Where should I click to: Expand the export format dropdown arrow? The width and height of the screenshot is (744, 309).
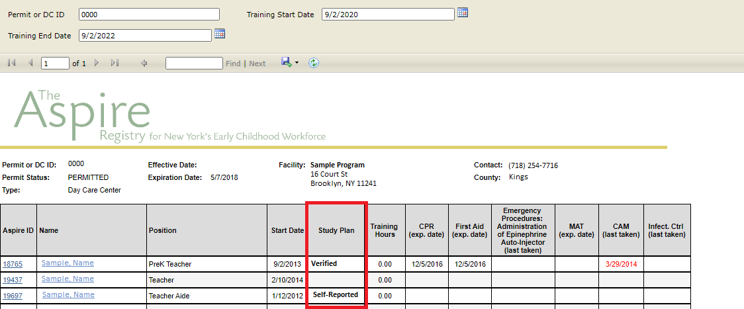coord(297,63)
